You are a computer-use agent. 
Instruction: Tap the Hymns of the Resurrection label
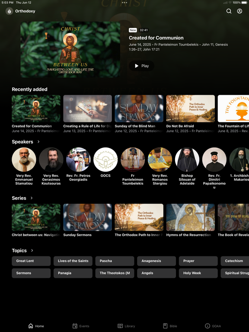[x=188, y=235]
